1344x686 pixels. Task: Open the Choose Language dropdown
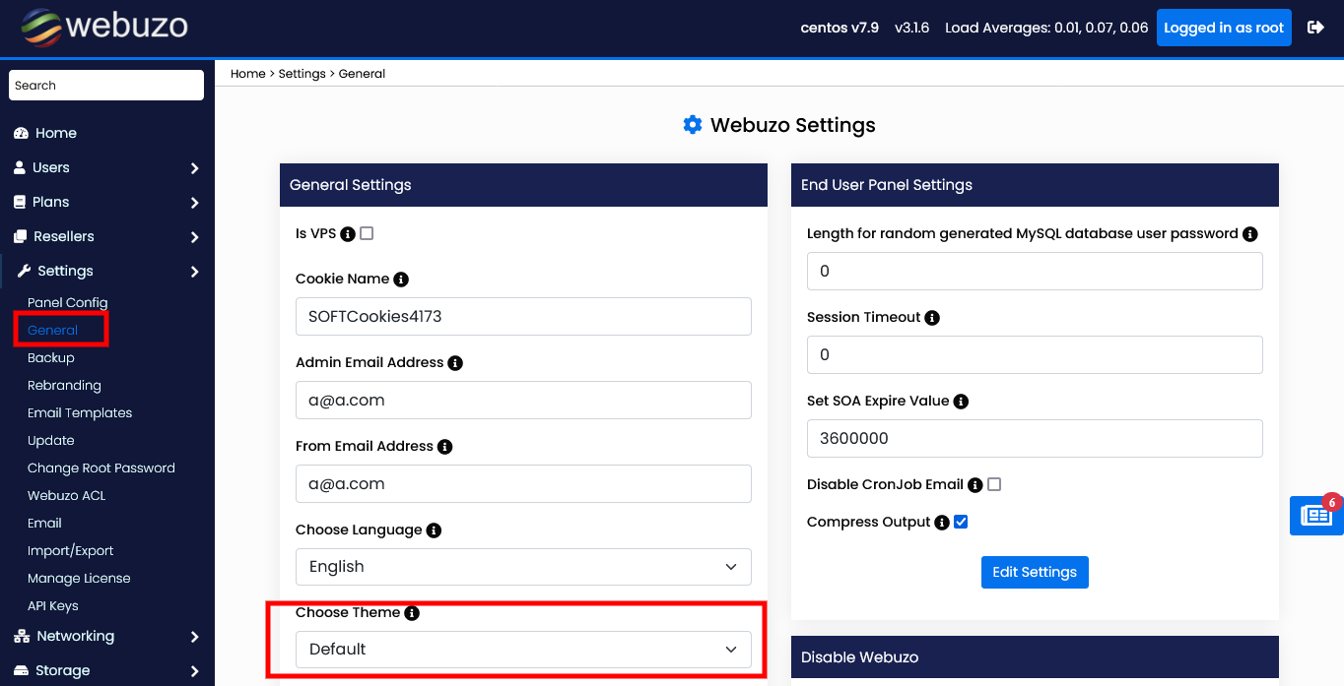[x=523, y=567]
